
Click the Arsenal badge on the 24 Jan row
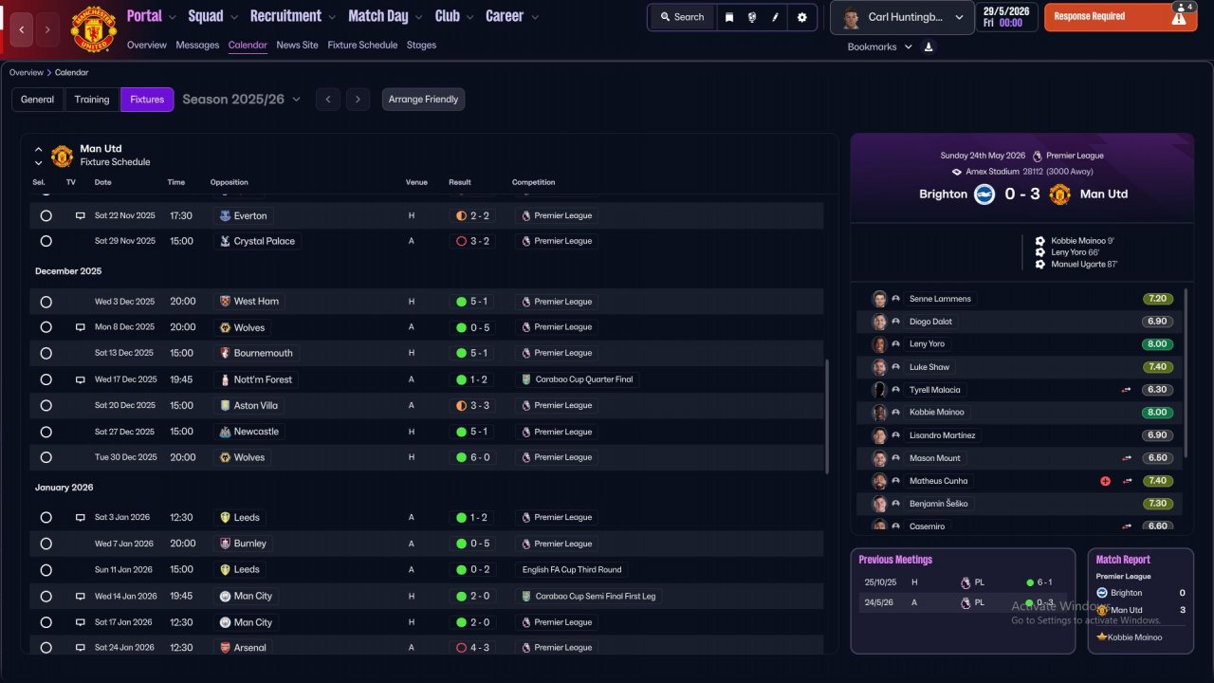click(x=225, y=648)
